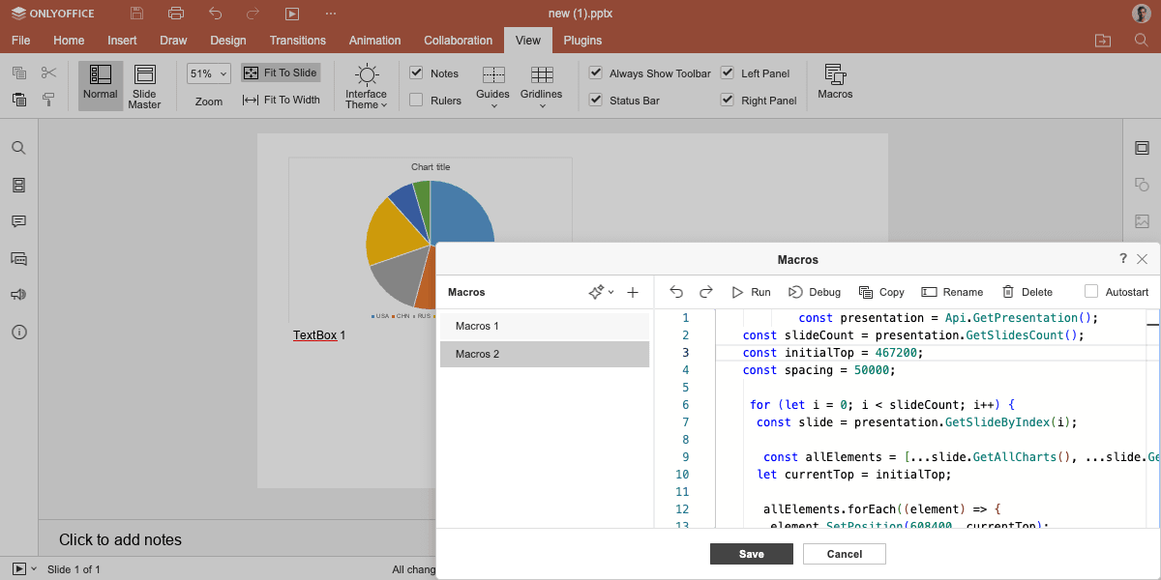Run the selected macro
This screenshot has width=1161, height=580.
(751, 292)
